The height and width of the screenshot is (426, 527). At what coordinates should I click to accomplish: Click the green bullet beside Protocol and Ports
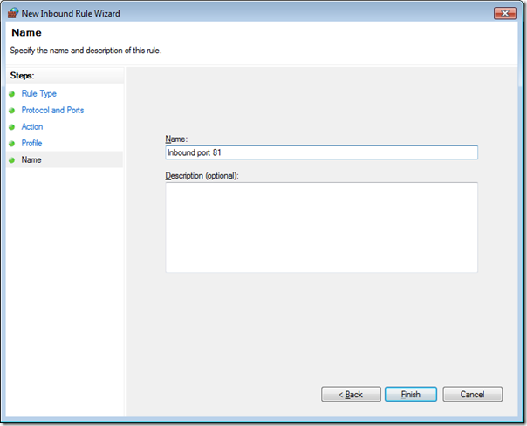(12, 111)
